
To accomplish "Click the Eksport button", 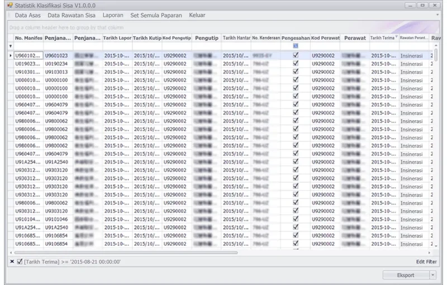I will 406,275.
